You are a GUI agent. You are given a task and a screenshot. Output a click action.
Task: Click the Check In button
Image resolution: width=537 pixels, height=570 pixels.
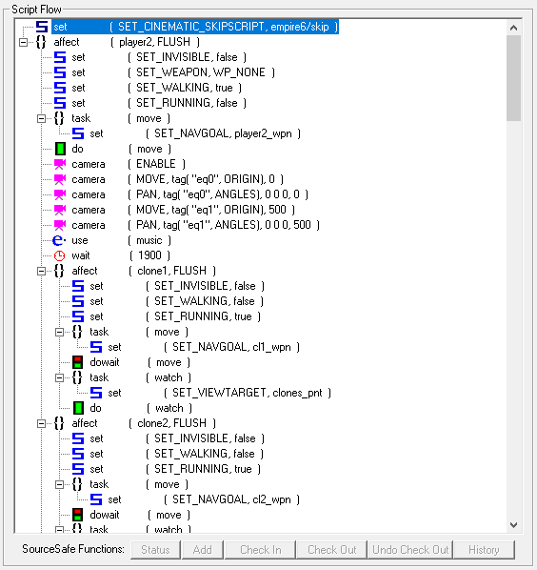click(x=260, y=550)
